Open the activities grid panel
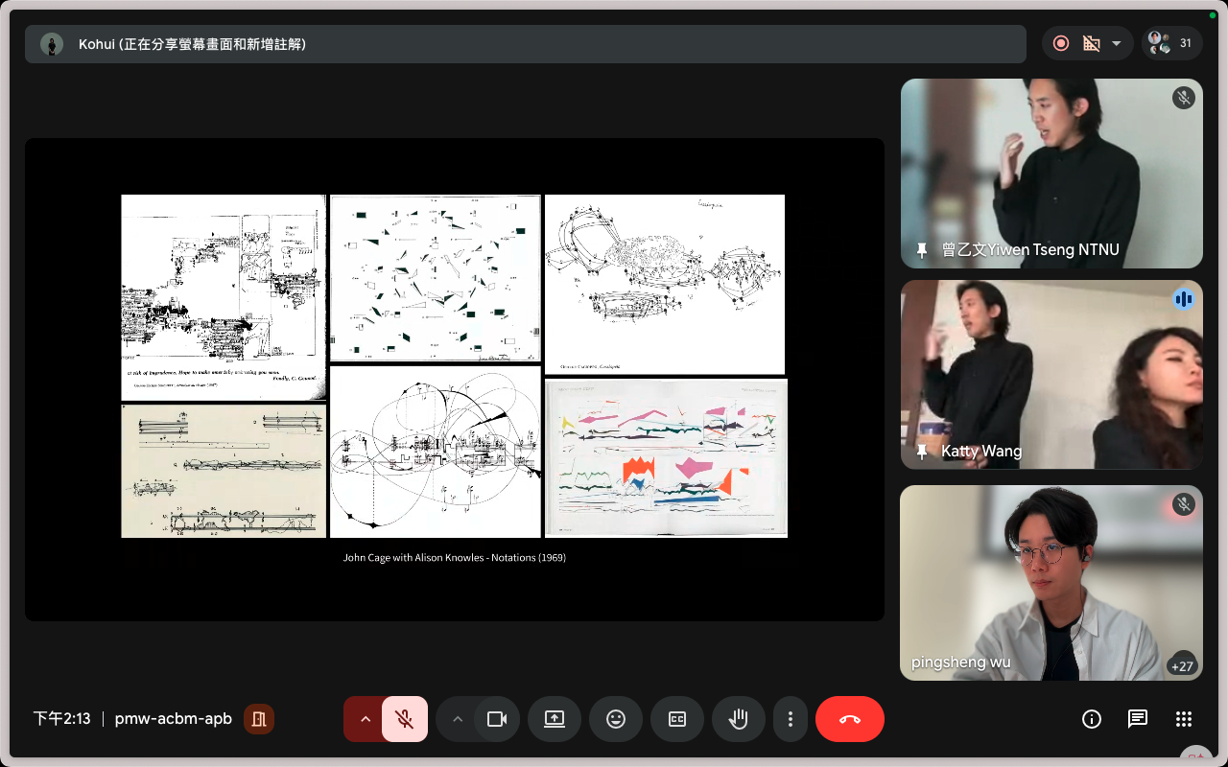Viewport: 1228px width, 767px height. tap(1184, 719)
